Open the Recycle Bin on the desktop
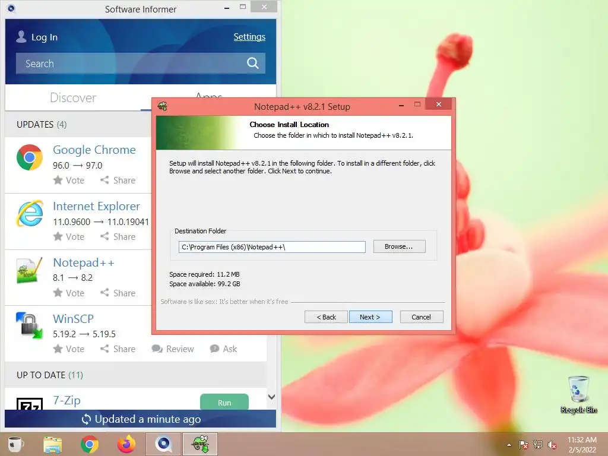 pyautogui.click(x=578, y=394)
